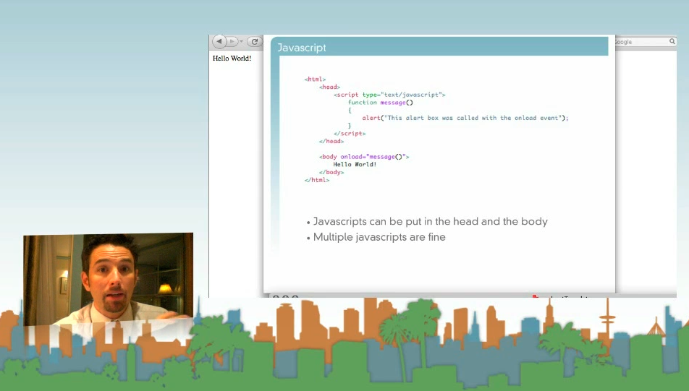Select the body onload="message()" code line
The height and width of the screenshot is (391, 689).
[x=364, y=157]
